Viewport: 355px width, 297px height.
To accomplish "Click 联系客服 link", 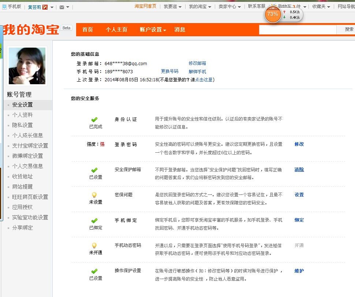I will point(257,6).
